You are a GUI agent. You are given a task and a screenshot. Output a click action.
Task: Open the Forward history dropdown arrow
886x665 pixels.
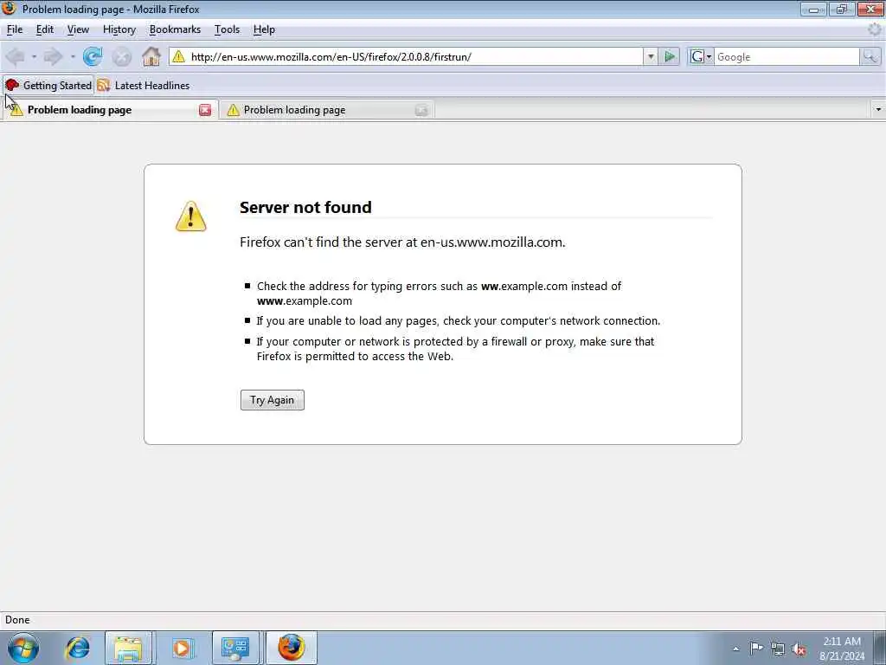(73, 56)
